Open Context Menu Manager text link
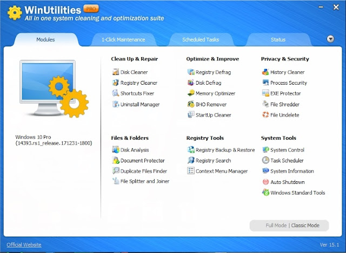346x253 pixels. click(222, 171)
